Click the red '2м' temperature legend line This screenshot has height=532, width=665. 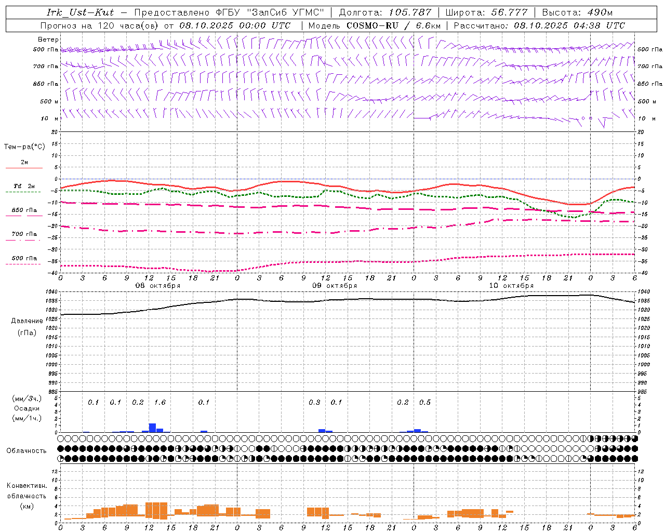tap(24, 168)
